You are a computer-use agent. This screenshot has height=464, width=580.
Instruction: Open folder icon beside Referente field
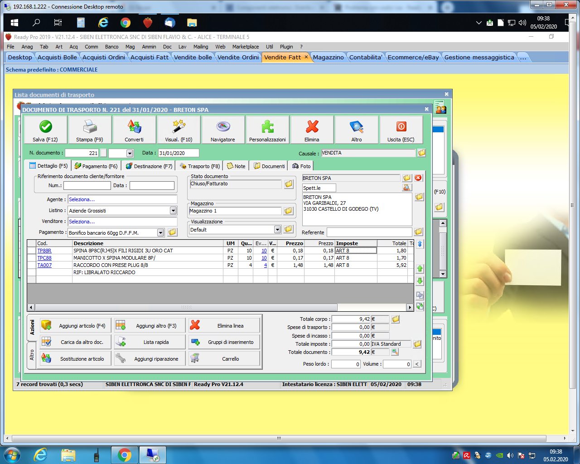click(418, 232)
